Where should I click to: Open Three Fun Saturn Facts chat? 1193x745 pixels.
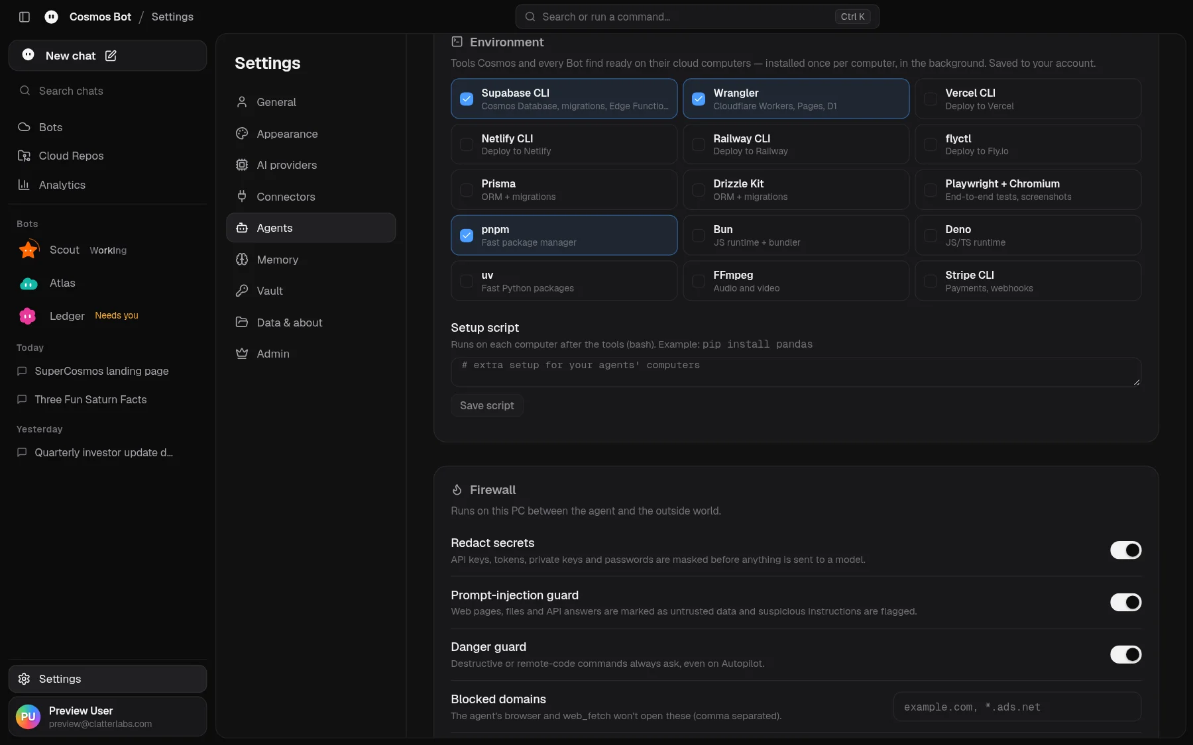click(x=107, y=399)
